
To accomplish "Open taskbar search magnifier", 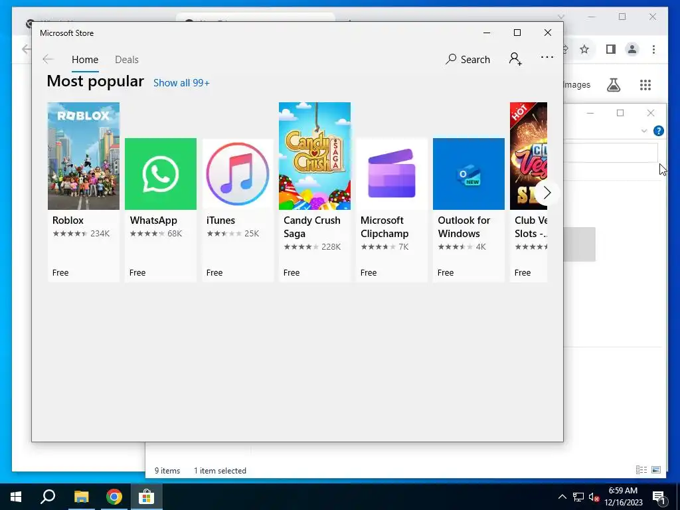I will [48, 497].
